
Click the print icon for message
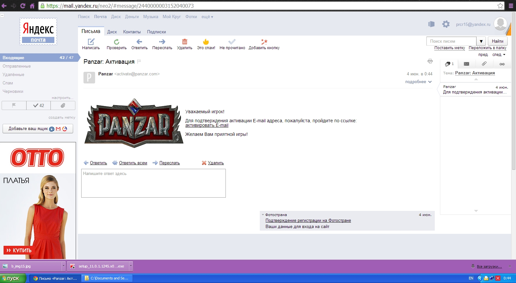(430, 61)
